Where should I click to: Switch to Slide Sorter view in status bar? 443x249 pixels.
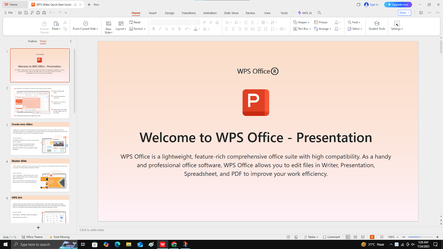pos(355,237)
